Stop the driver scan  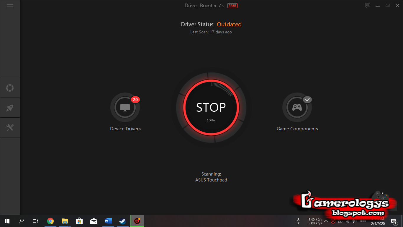[211, 107]
